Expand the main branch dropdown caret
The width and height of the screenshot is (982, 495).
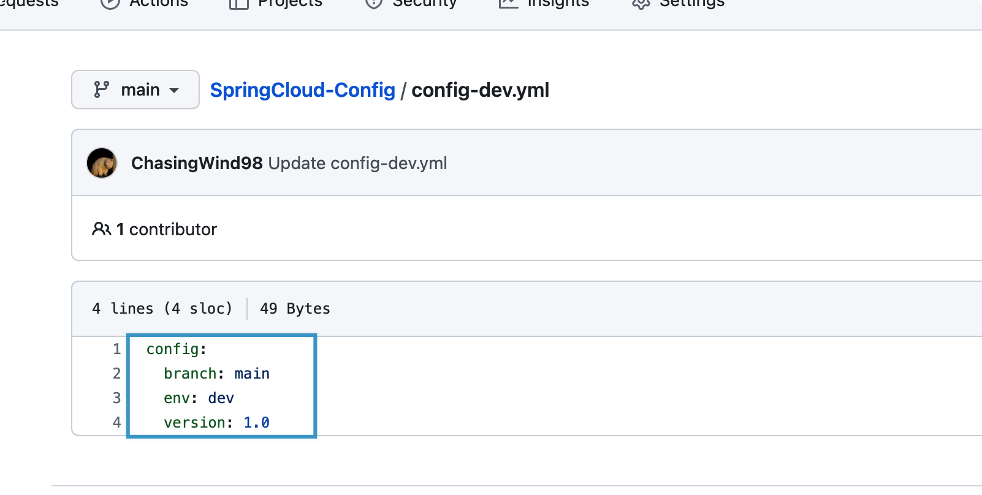[x=174, y=91]
